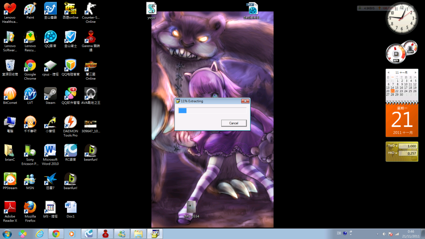Select the Google Chrome desktop shortcut
425x239 pixels.
click(30, 70)
